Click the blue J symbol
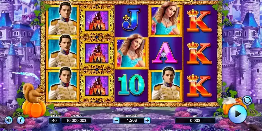This screenshot has height=131, width=262. click(131, 20)
